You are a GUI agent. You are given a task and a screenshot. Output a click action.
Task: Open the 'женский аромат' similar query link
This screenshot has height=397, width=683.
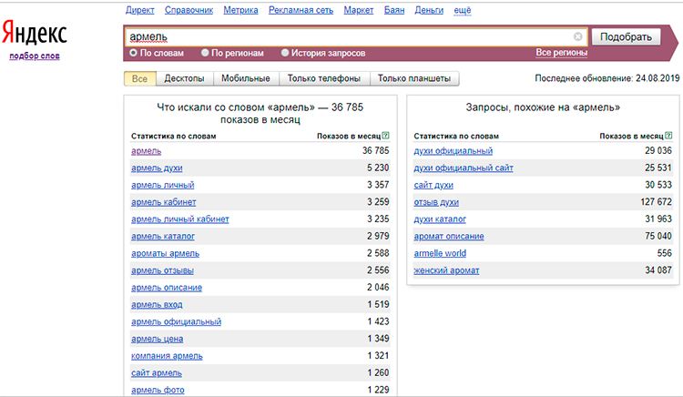pyautogui.click(x=446, y=270)
